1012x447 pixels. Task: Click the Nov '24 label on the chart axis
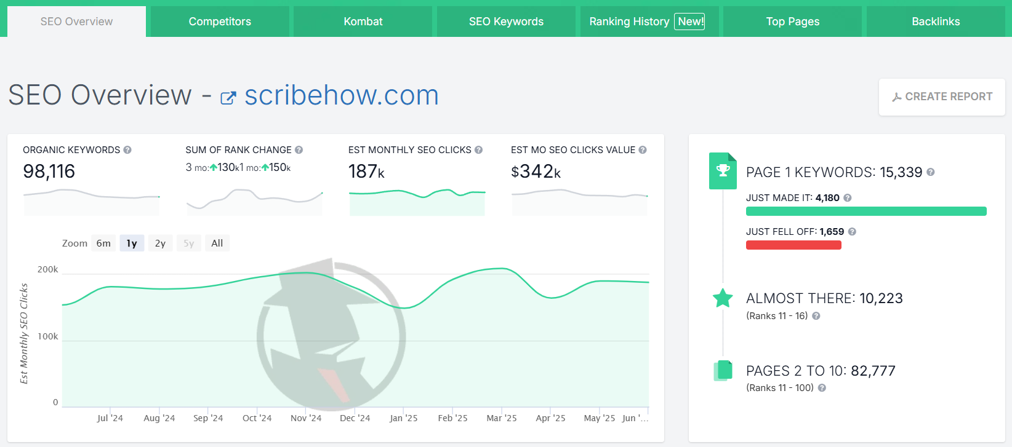[306, 418]
